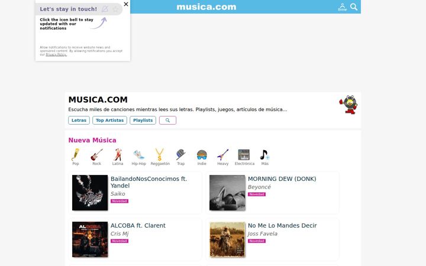Open MORNING DEW (DONK) song title
426x266 pixels.
coord(282,179)
